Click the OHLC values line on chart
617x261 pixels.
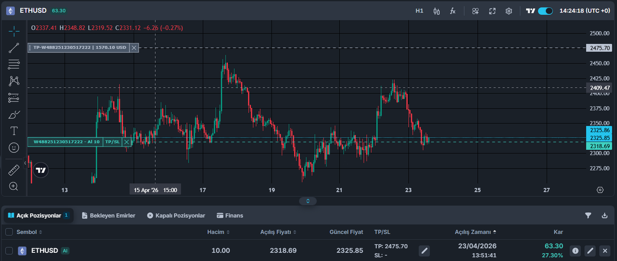coord(107,28)
